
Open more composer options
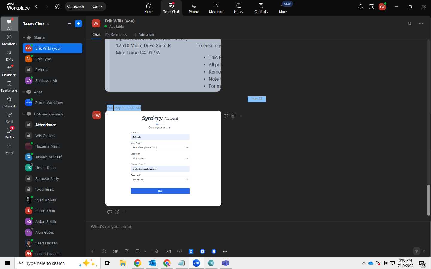(x=225, y=251)
